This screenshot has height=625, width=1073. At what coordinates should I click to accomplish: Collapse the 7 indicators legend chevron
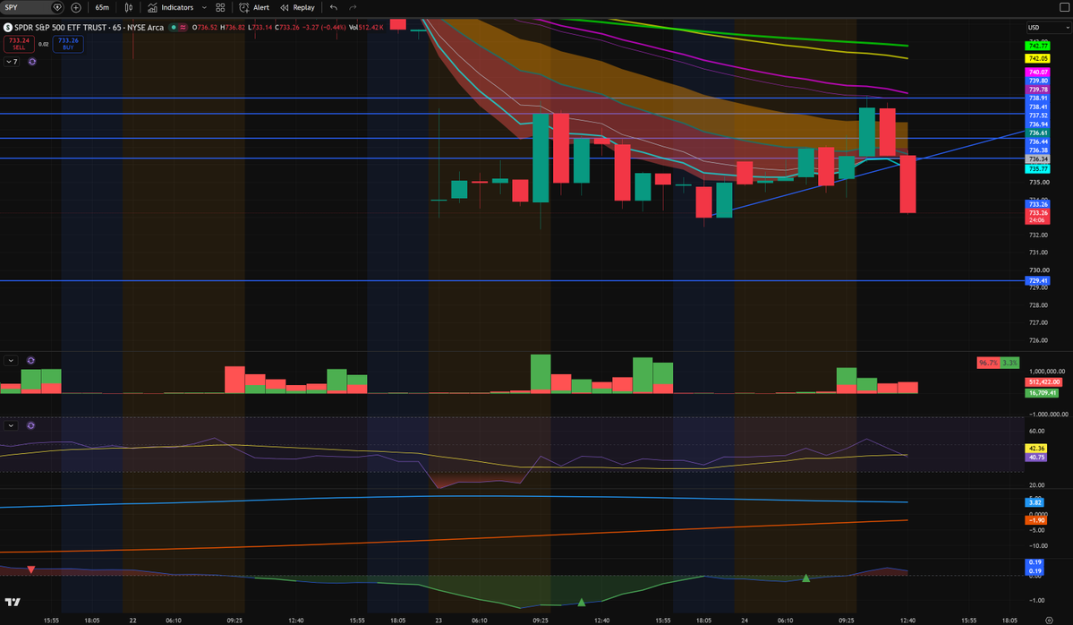(12, 62)
